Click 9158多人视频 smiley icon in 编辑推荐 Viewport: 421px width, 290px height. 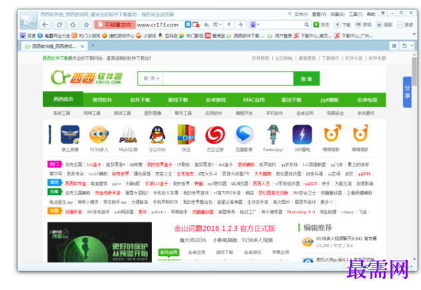tap(307, 242)
